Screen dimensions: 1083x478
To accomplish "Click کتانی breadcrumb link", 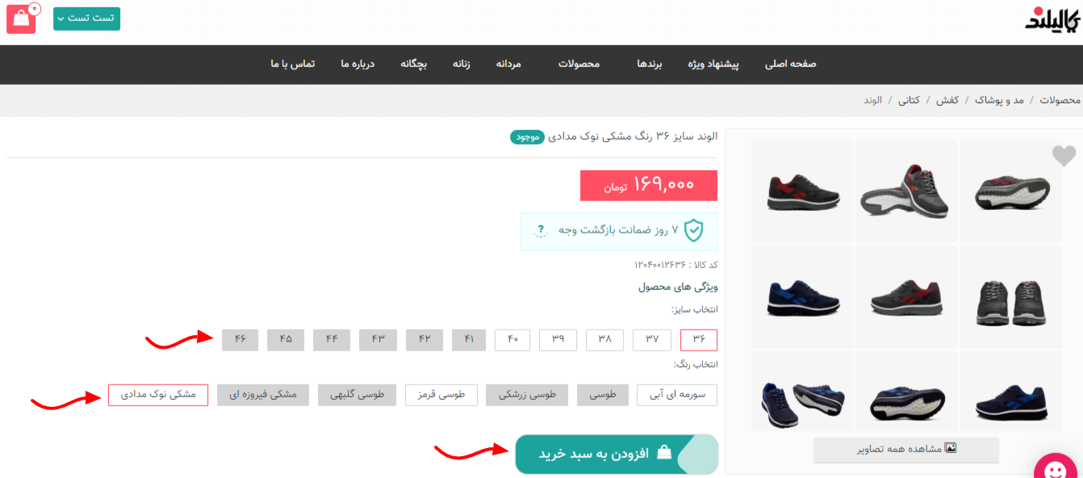I will click(909, 100).
